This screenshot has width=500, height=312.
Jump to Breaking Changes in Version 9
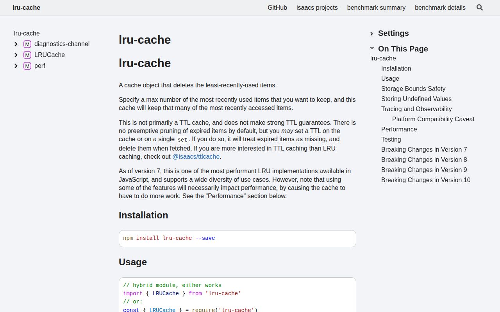[424, 170]
